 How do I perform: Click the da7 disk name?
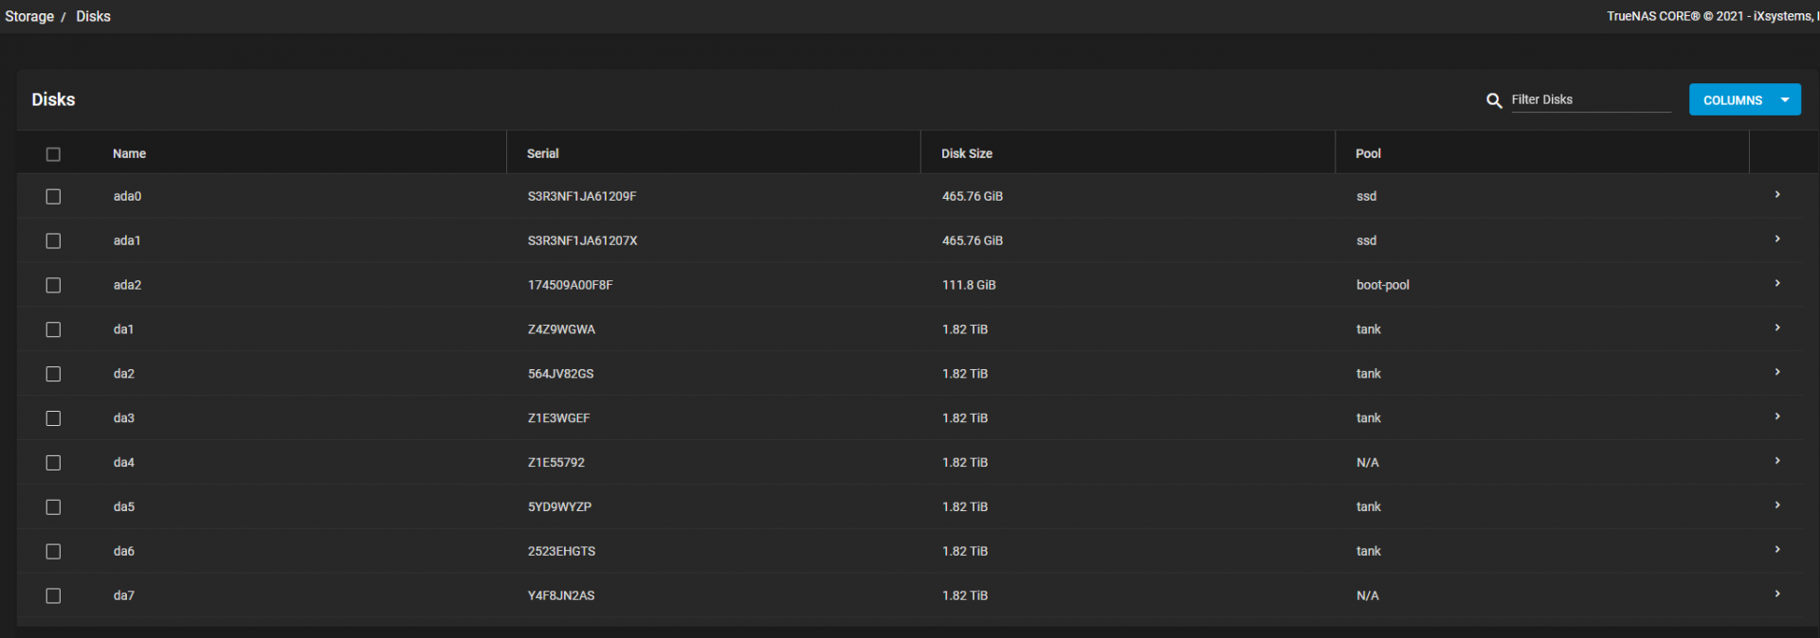pos(124,595)
